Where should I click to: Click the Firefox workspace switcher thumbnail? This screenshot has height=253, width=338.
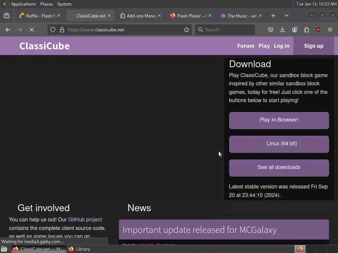pyautogui.click(x=300, y=249)
